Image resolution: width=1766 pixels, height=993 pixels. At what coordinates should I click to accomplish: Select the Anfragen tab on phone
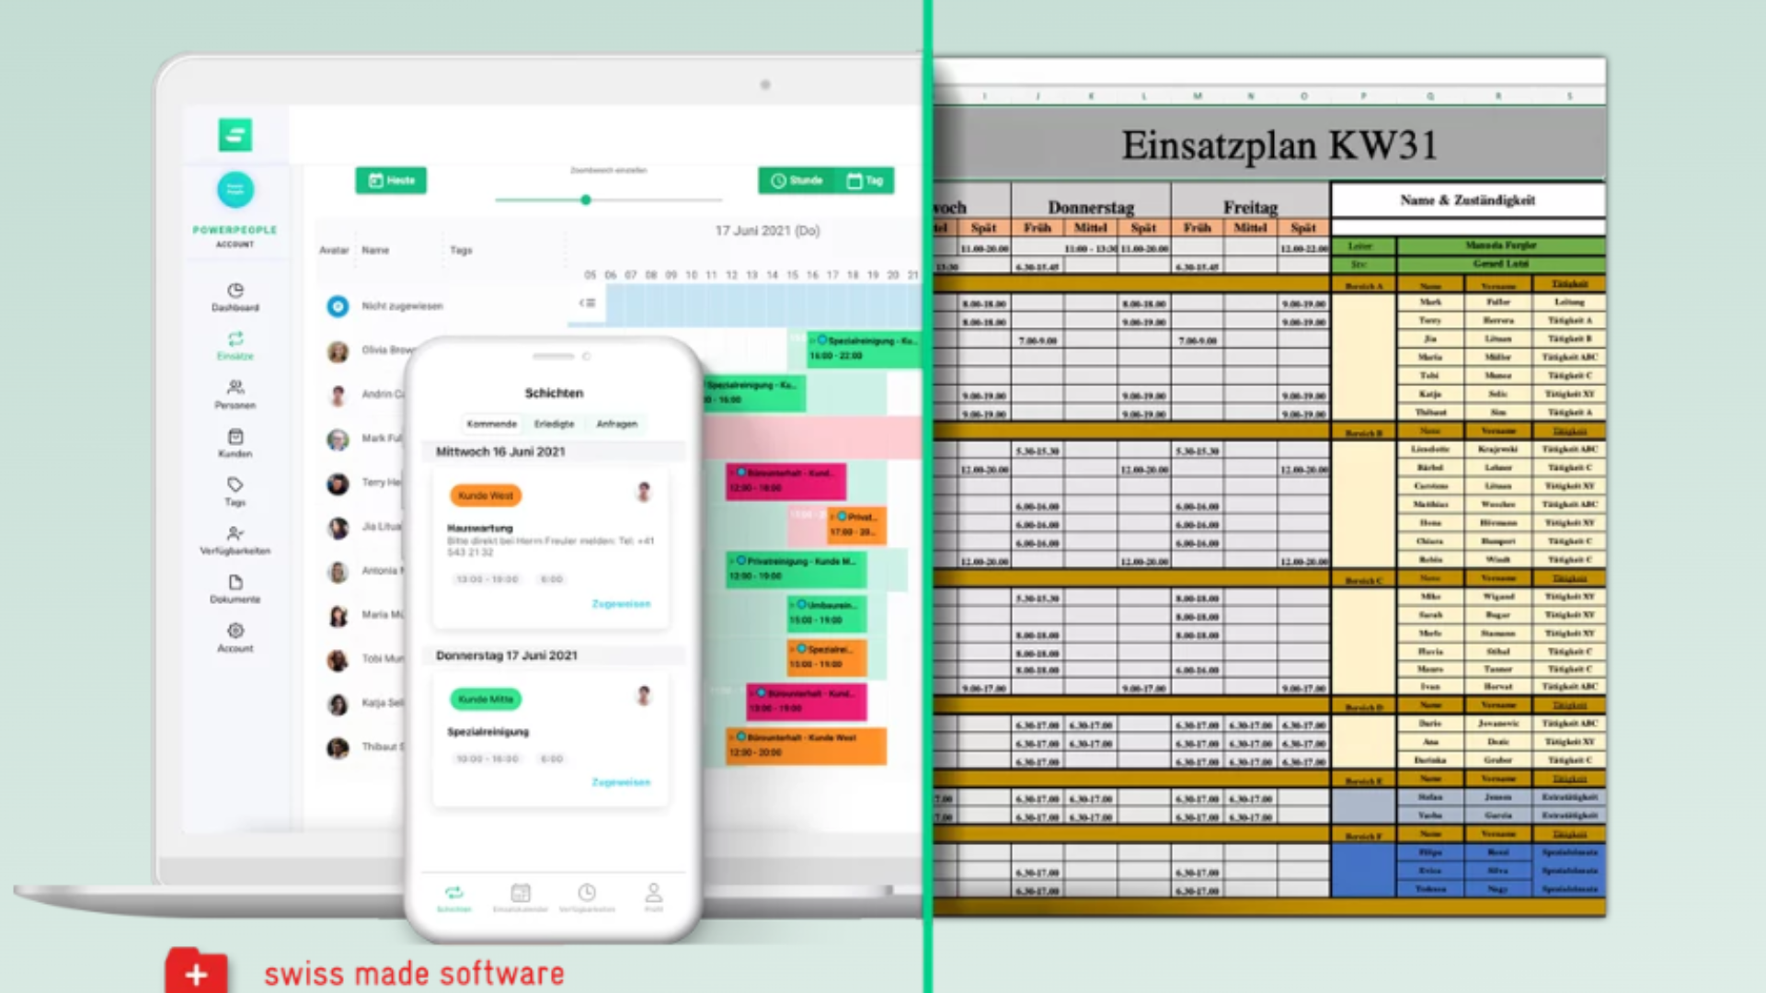pos(616,424)
